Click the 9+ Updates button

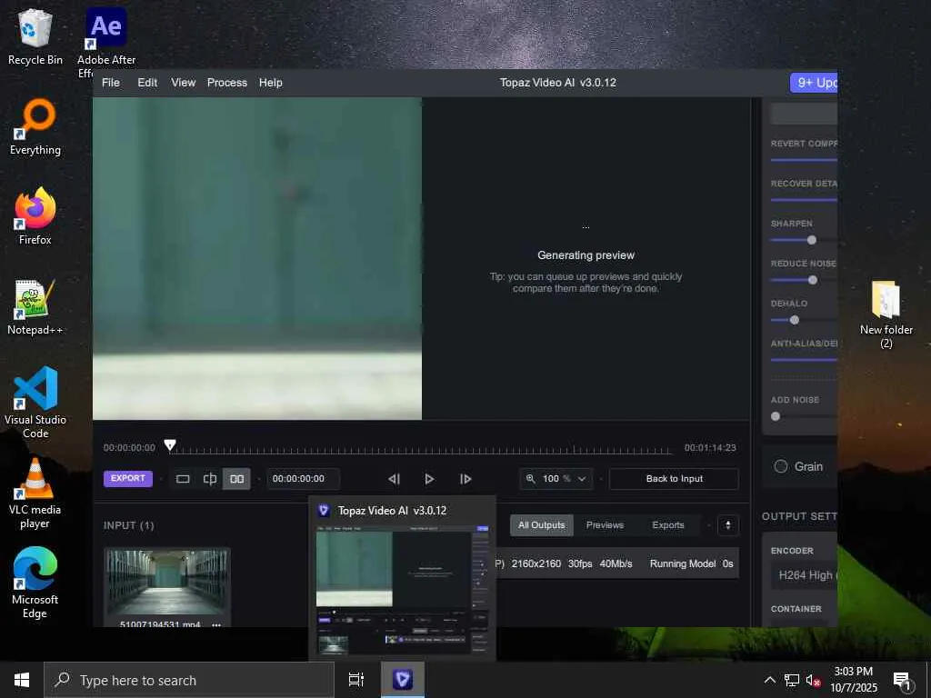click(x=814, y=83)
